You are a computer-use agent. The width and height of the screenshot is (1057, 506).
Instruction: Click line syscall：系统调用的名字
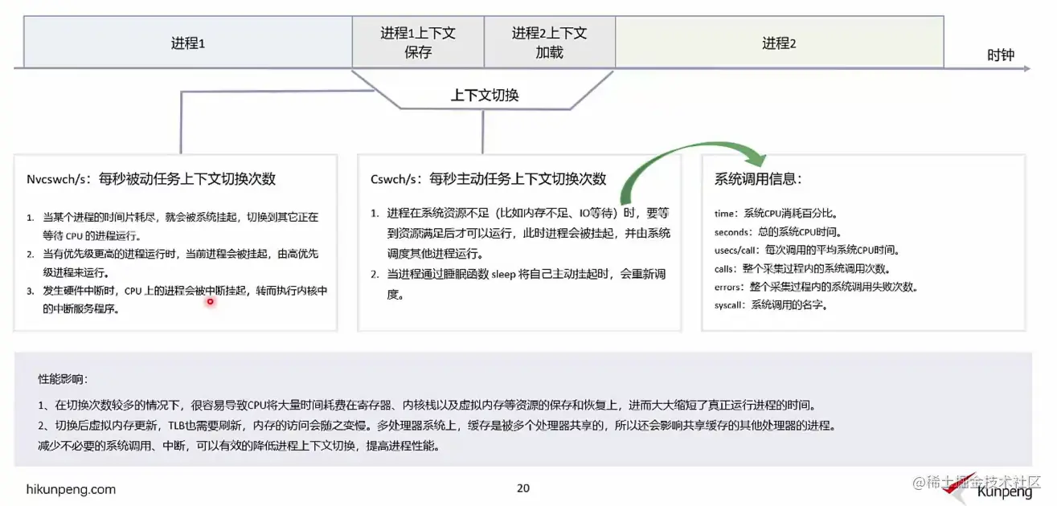pos(771,304)
